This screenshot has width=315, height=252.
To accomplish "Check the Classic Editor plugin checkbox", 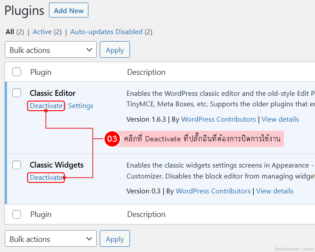I will click(x=17, y=93).
